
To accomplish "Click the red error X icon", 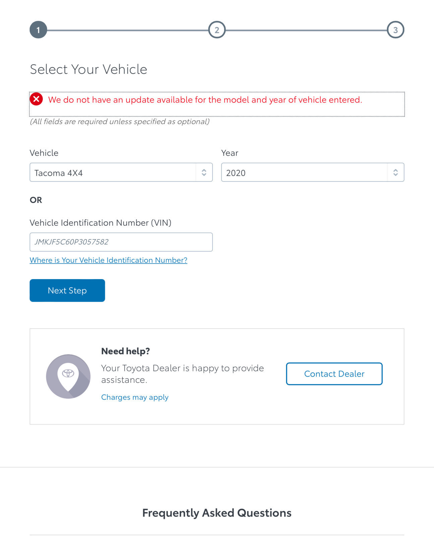I will click(36, 99).
